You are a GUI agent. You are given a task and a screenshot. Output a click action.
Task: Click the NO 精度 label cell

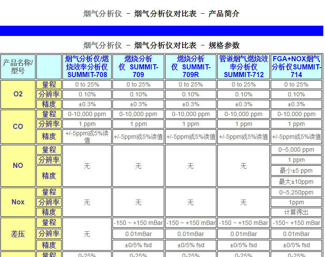(49, 176)
